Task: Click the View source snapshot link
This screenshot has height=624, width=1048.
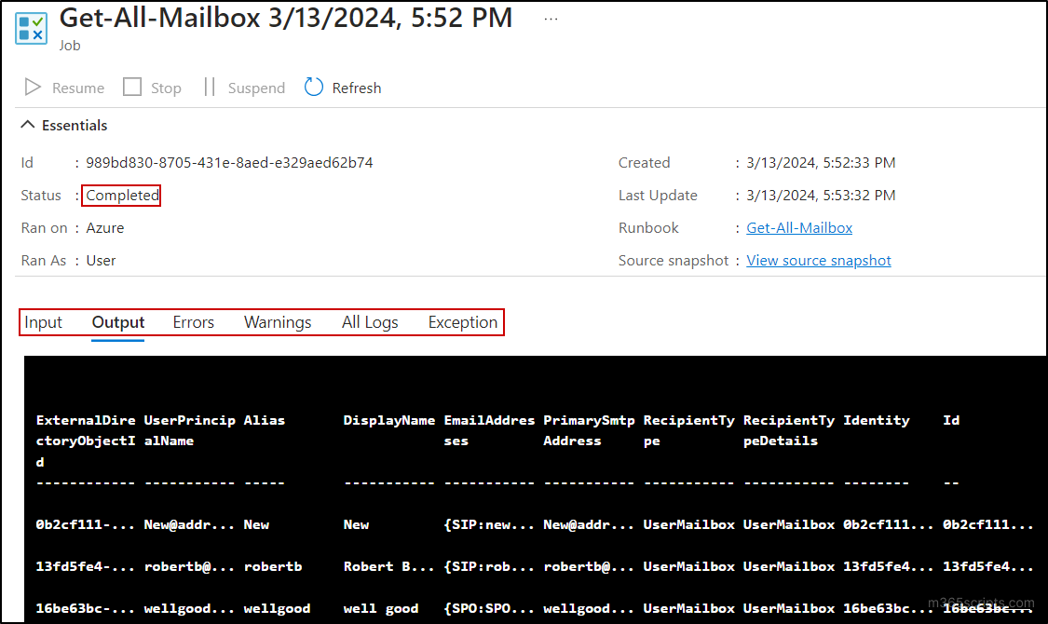Action: 818,260
